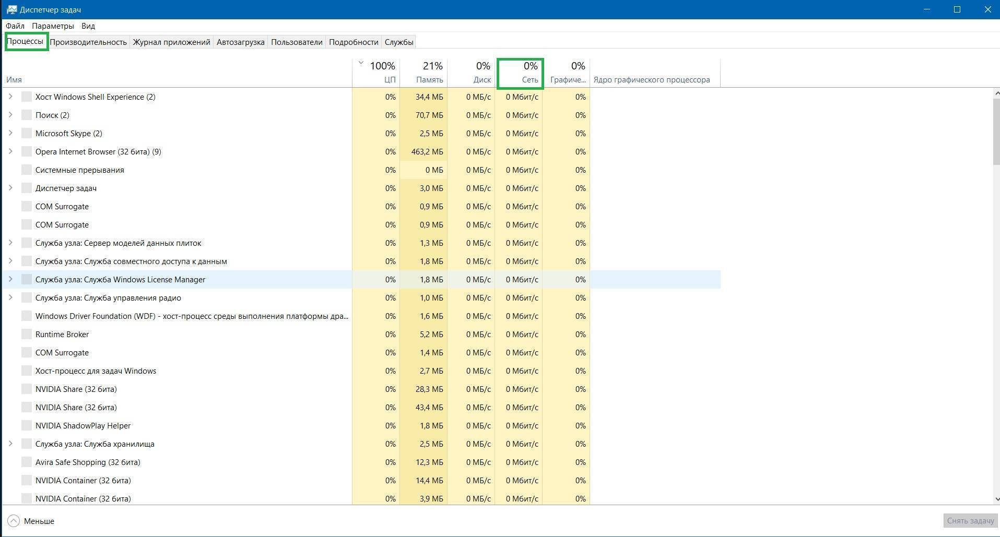Viewport: 1000px width, 537px height.
Task: Open the Автозагрузка tab
Action: [x=240, y=42]
